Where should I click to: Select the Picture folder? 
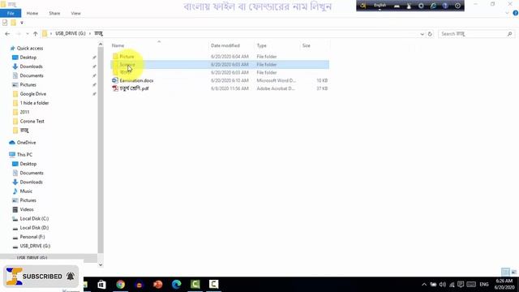(x=127, y=57)
